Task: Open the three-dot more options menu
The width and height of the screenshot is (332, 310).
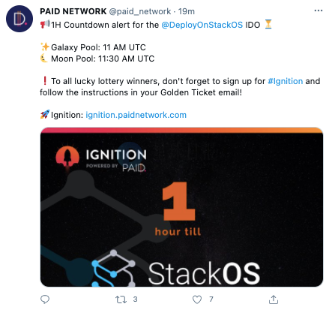Action: click(319, 11)
